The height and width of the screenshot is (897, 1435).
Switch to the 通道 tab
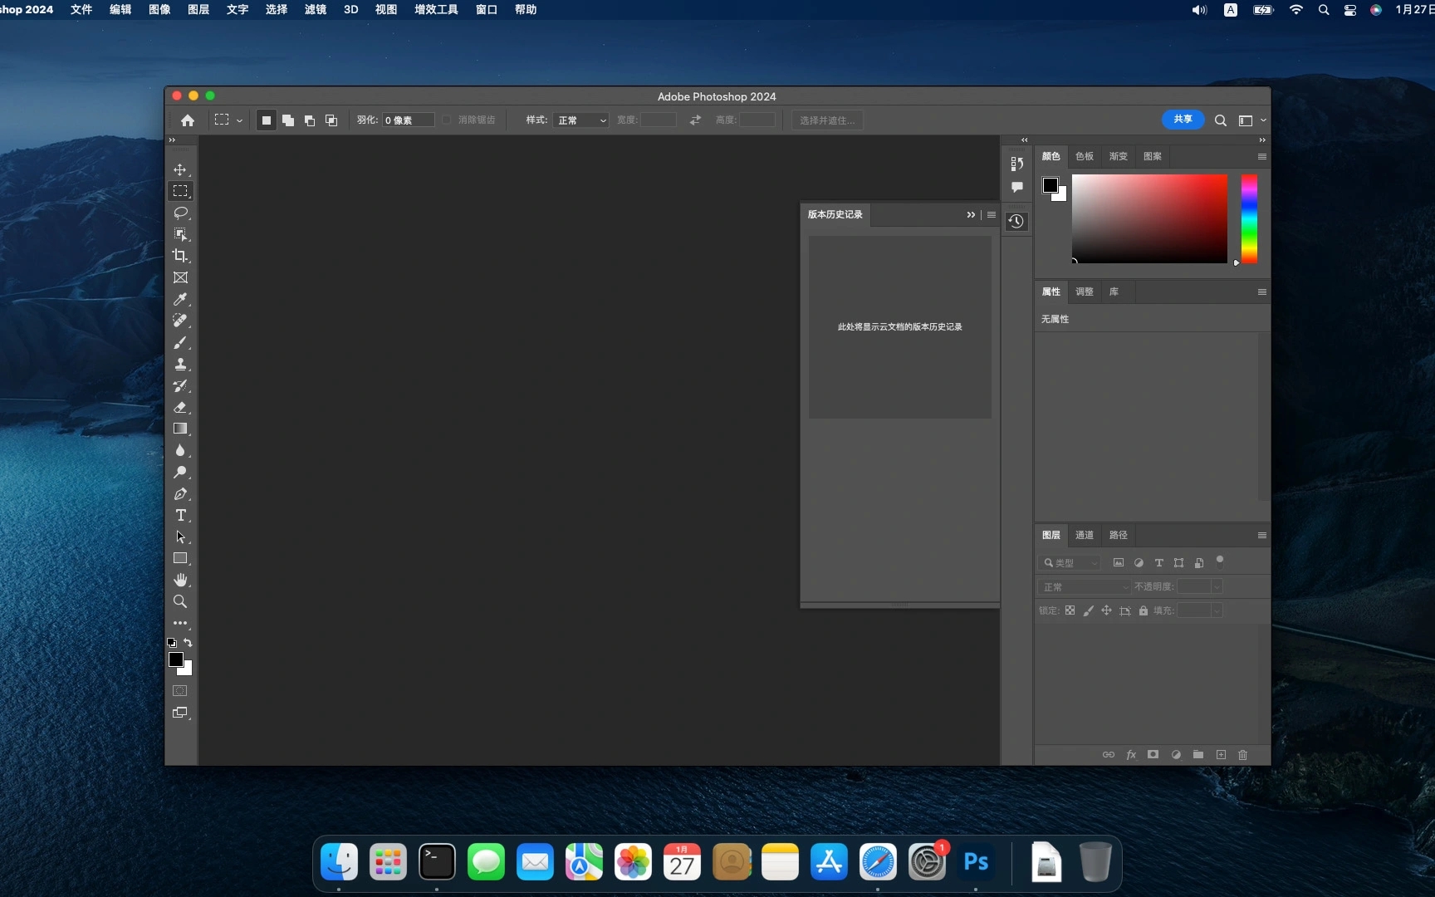coord(1085,535)
